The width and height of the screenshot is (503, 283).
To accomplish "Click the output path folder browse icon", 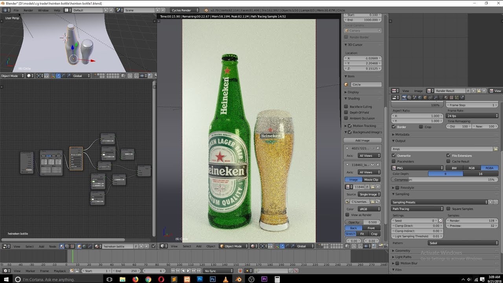I will [496, 149].
